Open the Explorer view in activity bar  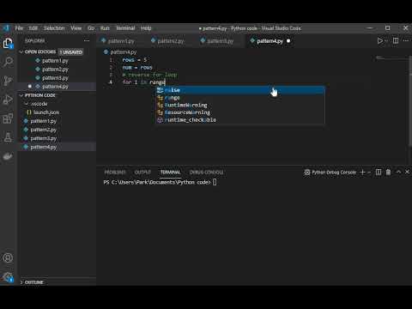coord(8,44)
